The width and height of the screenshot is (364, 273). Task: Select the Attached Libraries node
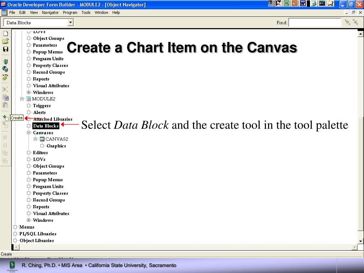53,119
